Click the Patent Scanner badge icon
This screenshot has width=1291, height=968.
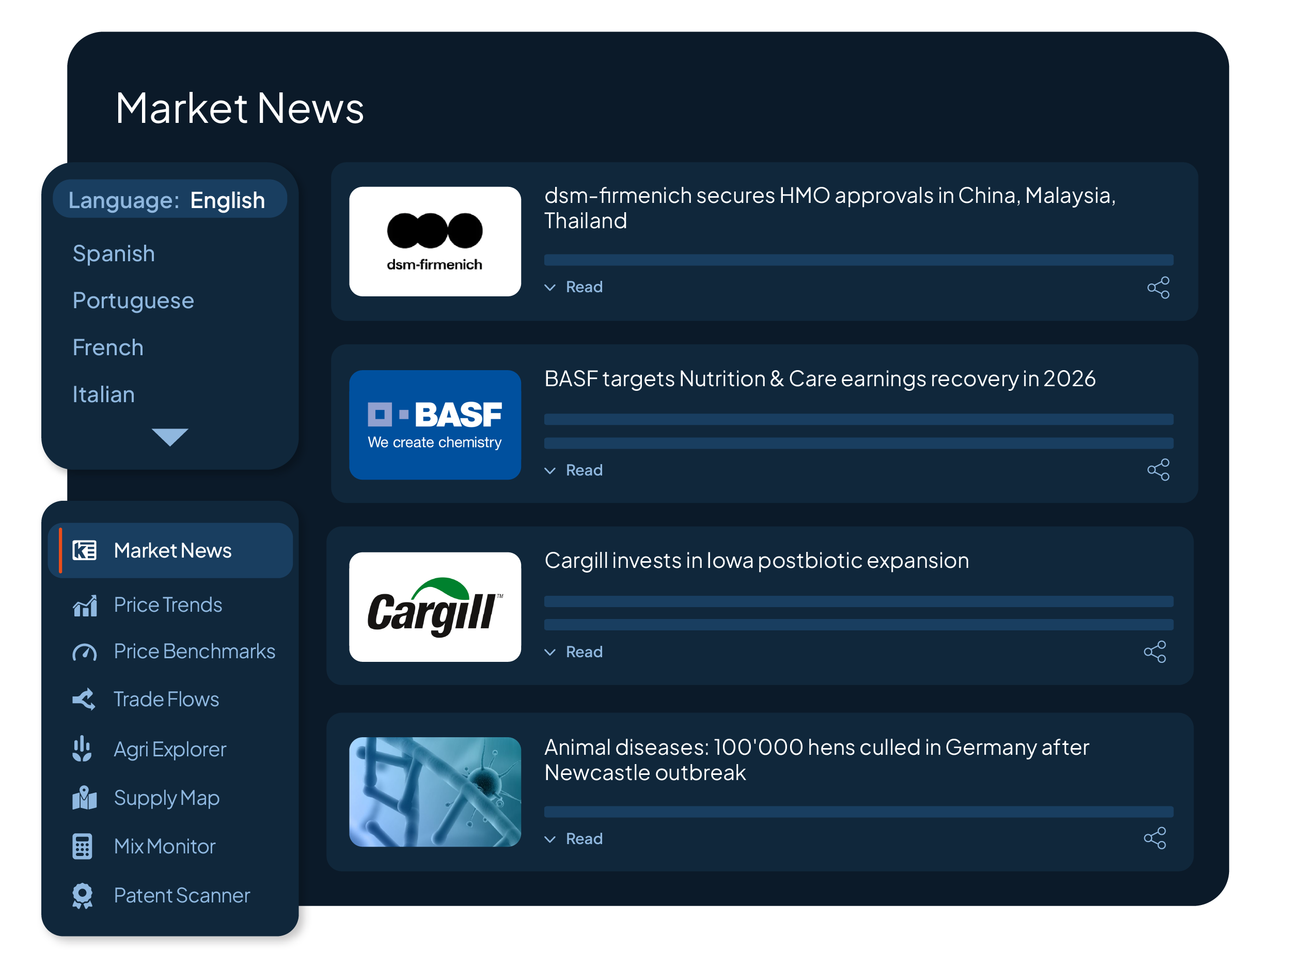(82, 895)
